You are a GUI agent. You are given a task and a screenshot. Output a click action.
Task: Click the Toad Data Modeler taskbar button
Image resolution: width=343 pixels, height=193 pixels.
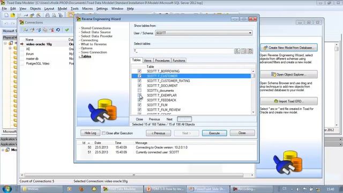pos(122,189)
